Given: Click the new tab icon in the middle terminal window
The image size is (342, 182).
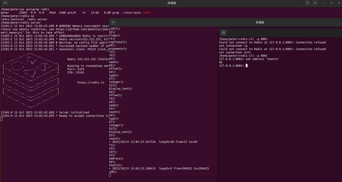Looking at the screenshot, I should (x=113, y=22).
